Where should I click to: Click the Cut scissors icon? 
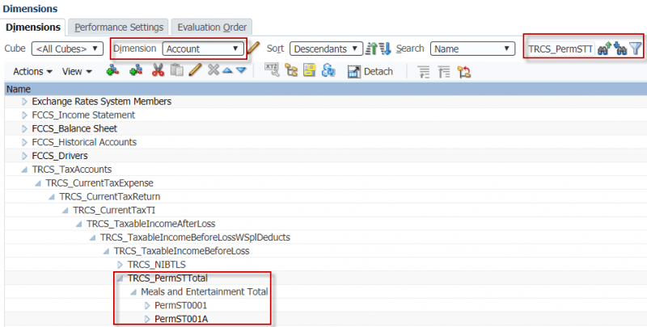click(158, 71)
